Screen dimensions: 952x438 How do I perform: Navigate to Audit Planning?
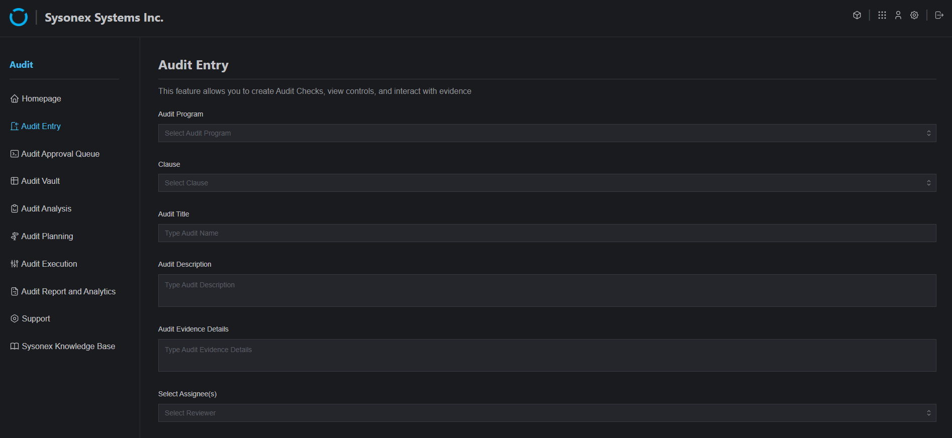click(47, 236)
